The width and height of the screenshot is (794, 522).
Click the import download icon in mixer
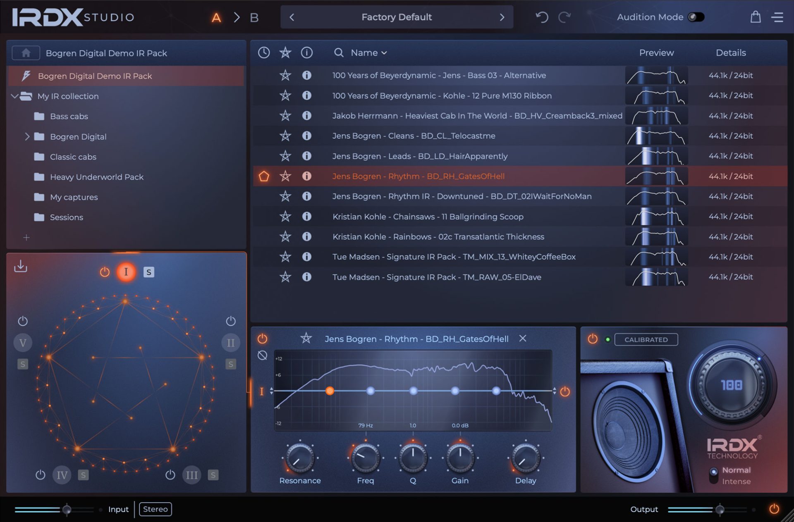click(x=21, y=266)
